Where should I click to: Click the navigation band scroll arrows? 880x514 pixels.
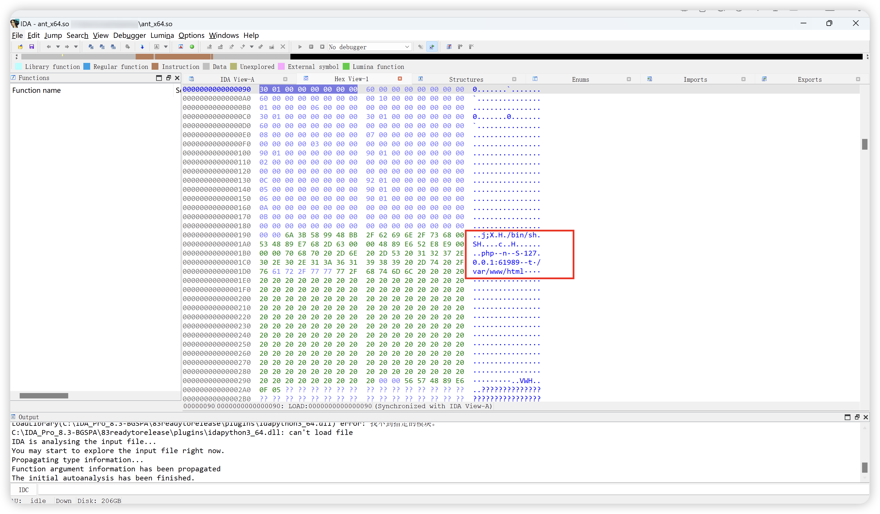16,57
